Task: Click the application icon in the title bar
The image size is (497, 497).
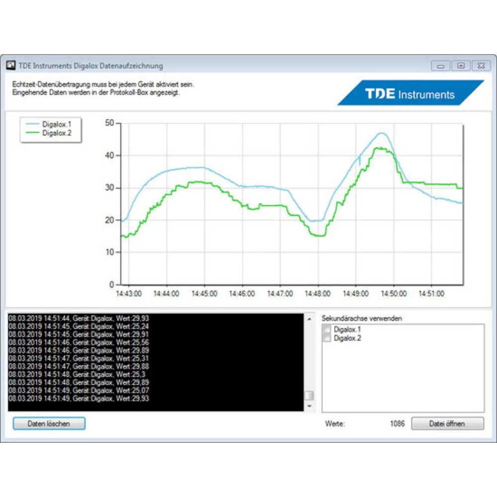Action: [x=10, y=65]
